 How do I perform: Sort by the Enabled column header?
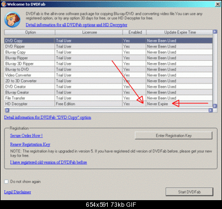point(134,32)
